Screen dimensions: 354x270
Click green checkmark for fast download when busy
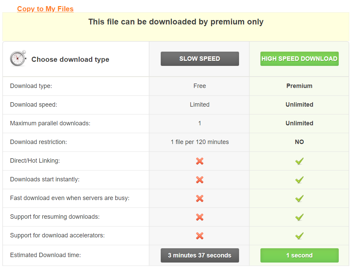[x=299, y=198]
